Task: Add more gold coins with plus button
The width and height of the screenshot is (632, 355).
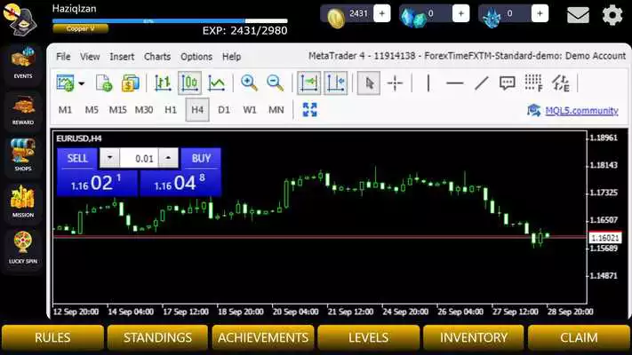Action: coord(381,13)
